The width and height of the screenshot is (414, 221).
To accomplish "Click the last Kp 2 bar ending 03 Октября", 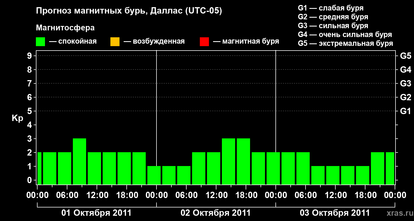I will tap(390, 168).
